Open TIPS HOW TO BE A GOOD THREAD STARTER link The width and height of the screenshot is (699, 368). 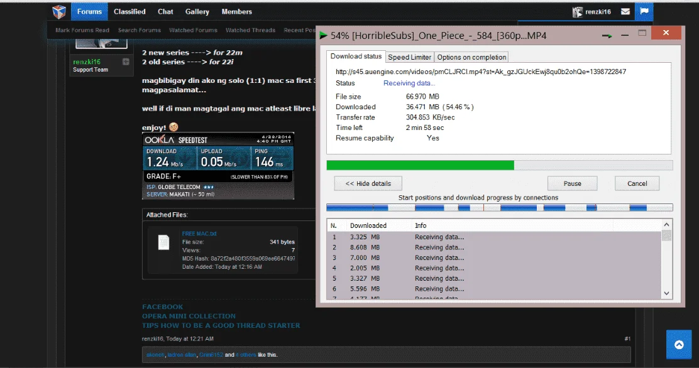point(221,325)
